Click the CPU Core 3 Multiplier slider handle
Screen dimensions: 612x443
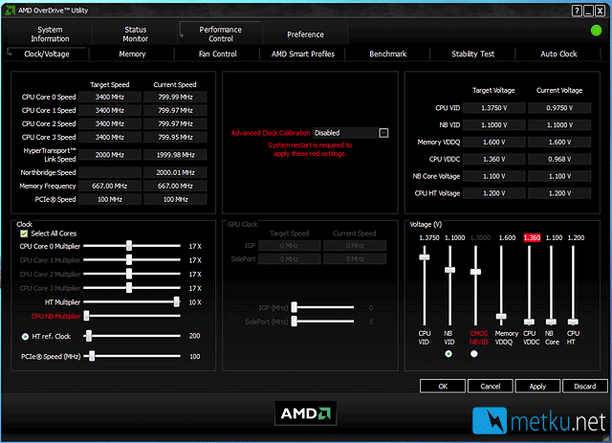click(129, 288)
